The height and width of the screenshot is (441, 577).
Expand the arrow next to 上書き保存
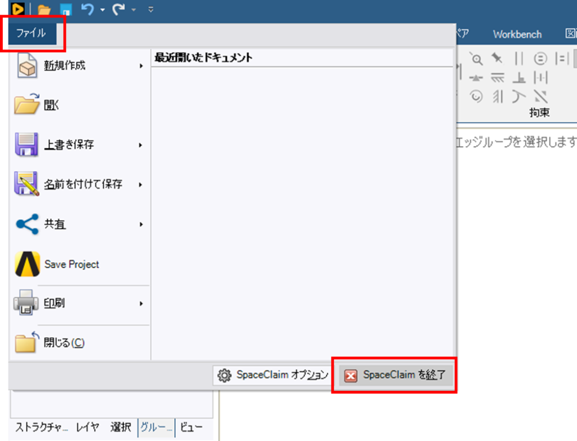coord(140,145)
